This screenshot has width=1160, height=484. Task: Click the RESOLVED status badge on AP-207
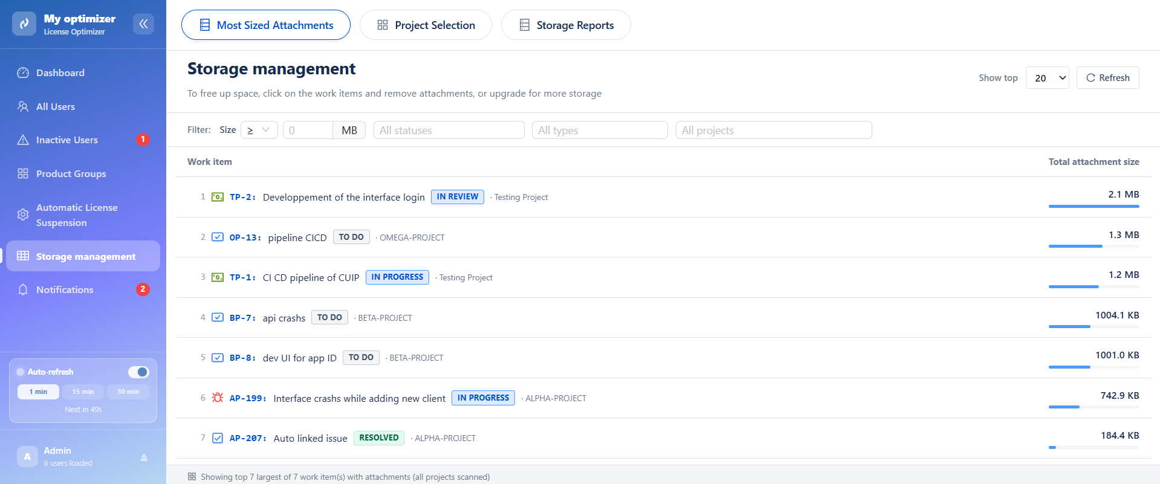coord(379,438)
